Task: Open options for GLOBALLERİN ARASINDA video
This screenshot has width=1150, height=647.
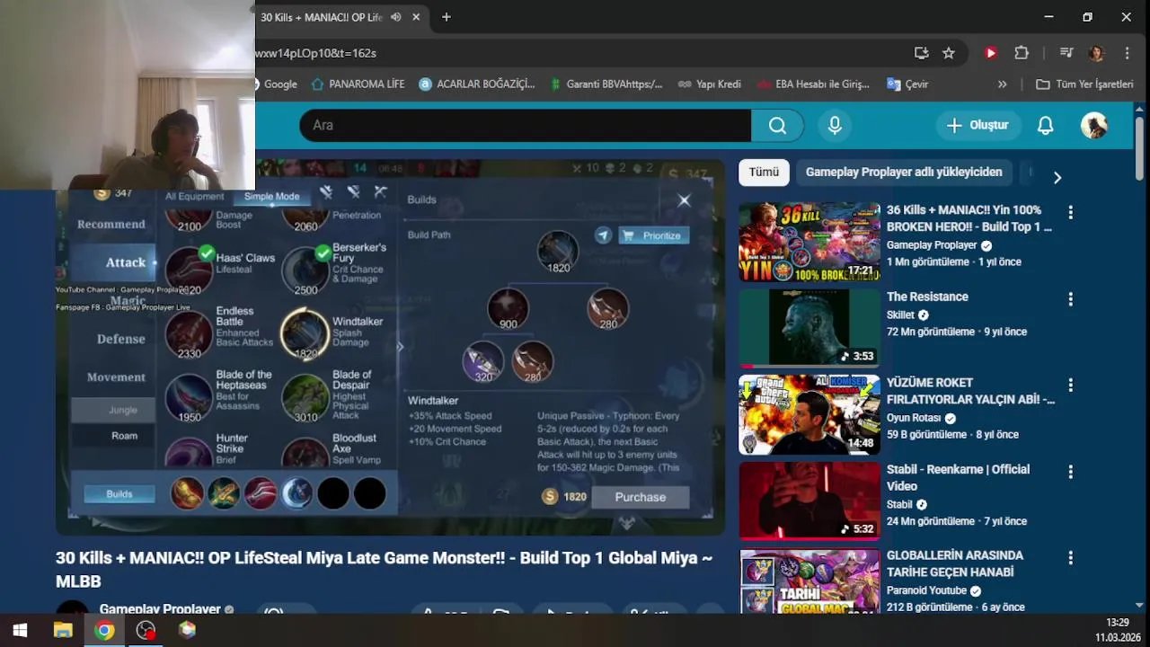Action: click(x=1070, y=558)
